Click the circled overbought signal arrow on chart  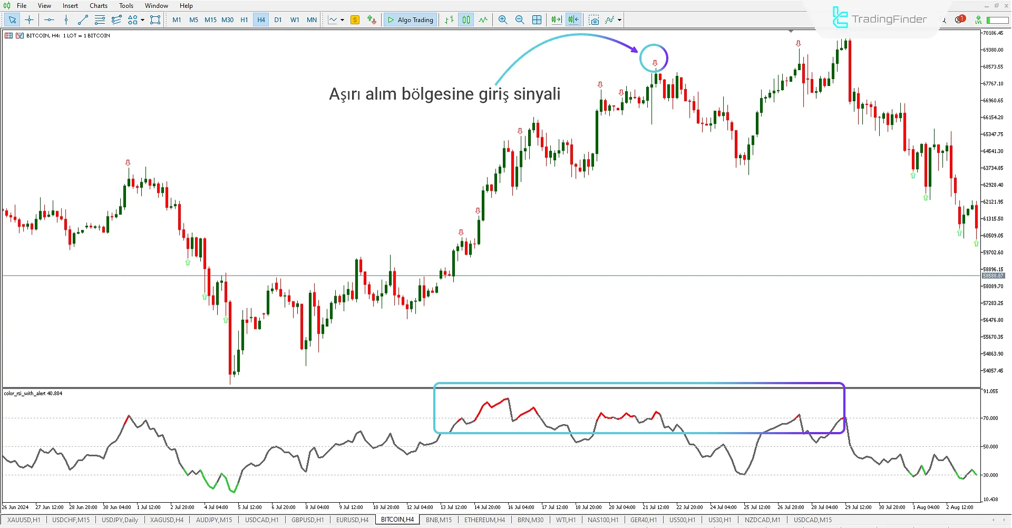tap(655, 63)
